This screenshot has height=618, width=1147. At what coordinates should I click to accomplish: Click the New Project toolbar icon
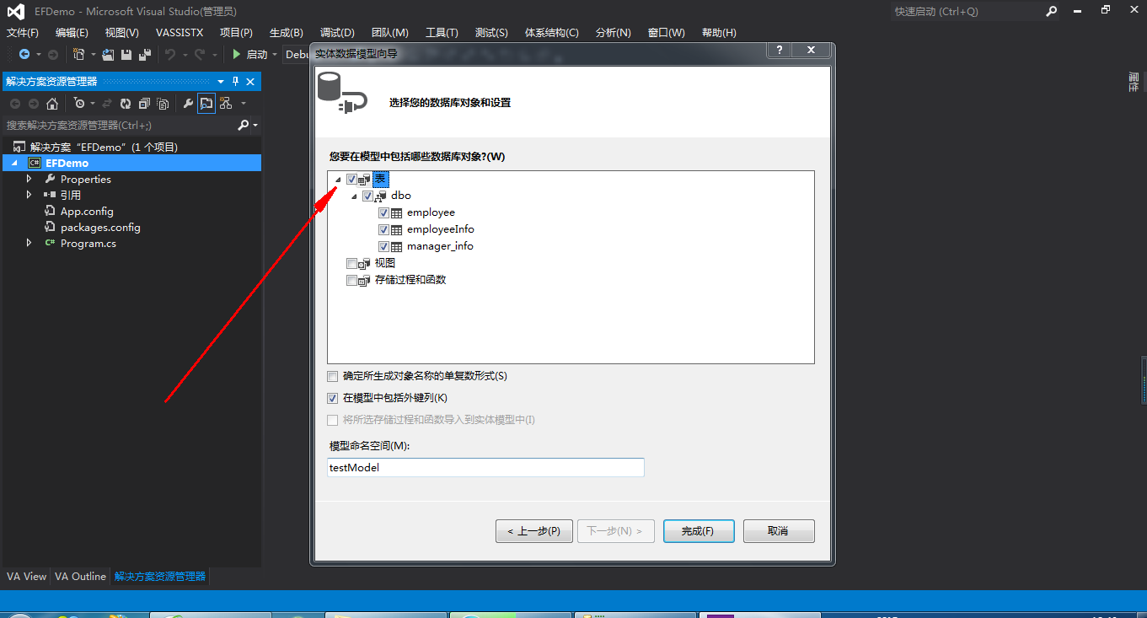coord(78,54)
